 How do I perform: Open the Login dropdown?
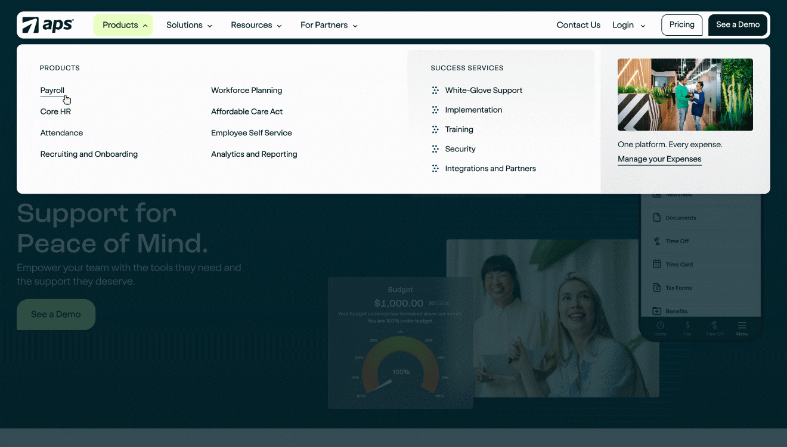click(x=628, y=25)
